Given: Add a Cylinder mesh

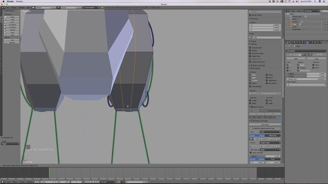Looking at the screenshot, I should [x=12, y=30].
